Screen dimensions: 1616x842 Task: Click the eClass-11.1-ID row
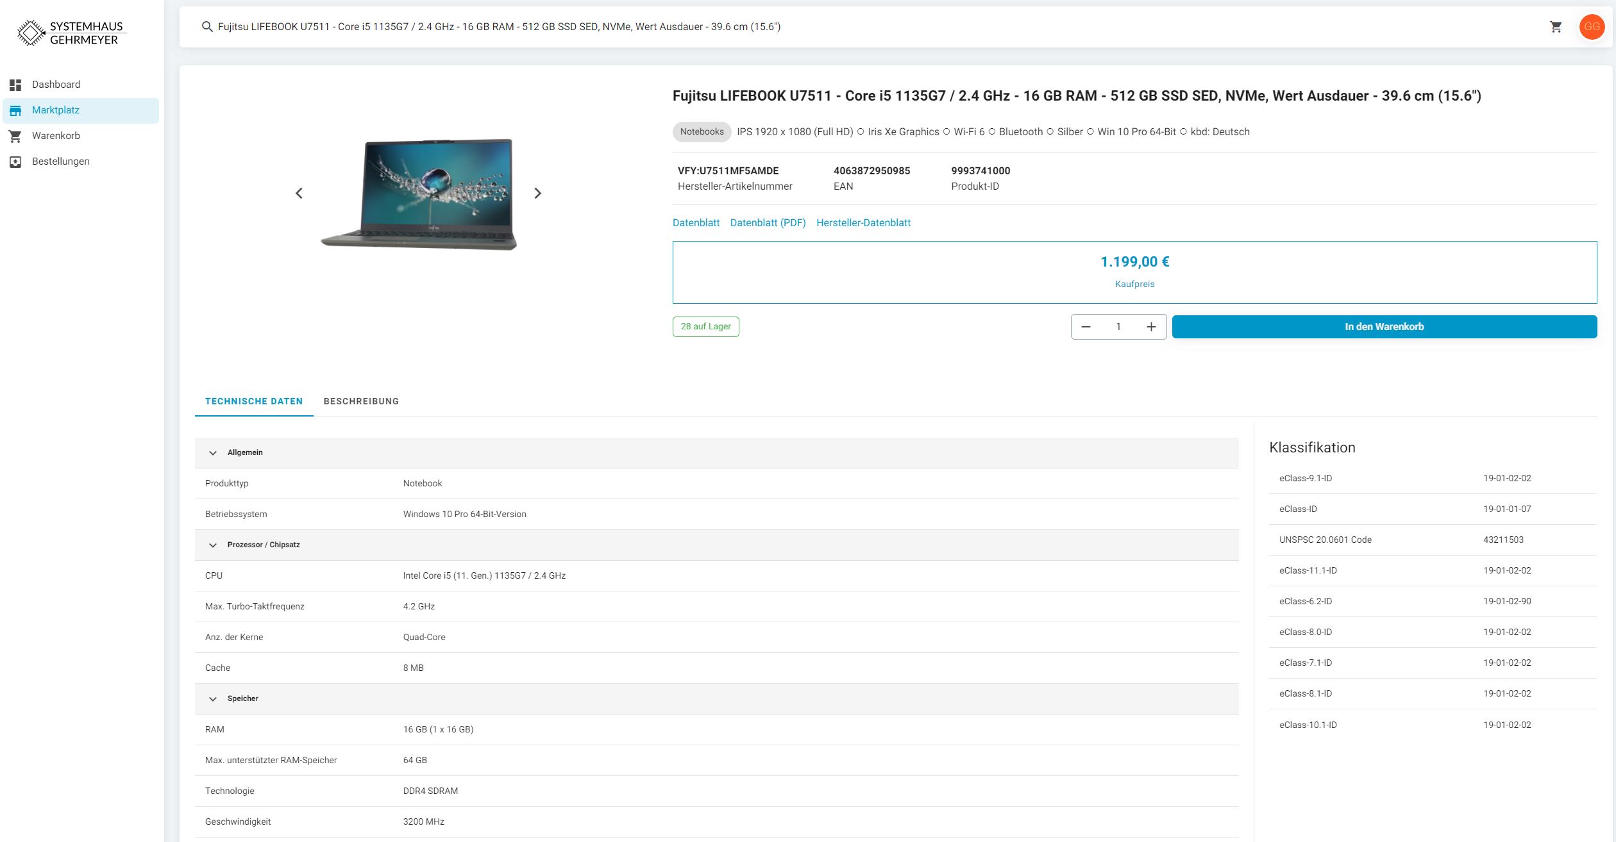point(1433,571)
